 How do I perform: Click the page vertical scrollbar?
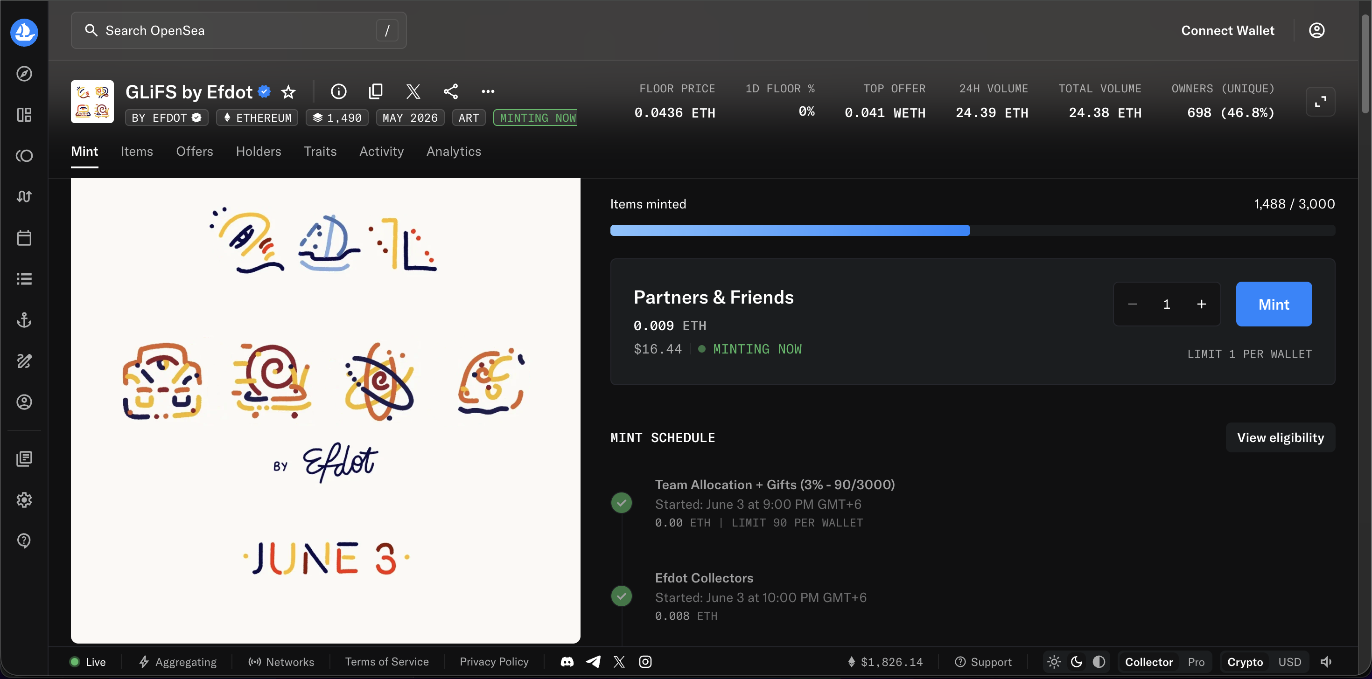[1365, 64]
